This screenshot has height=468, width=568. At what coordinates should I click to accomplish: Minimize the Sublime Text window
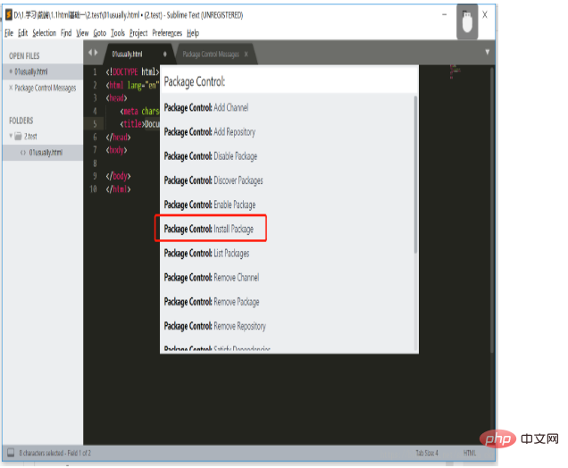pyautogui.click(x=445, y=15)
